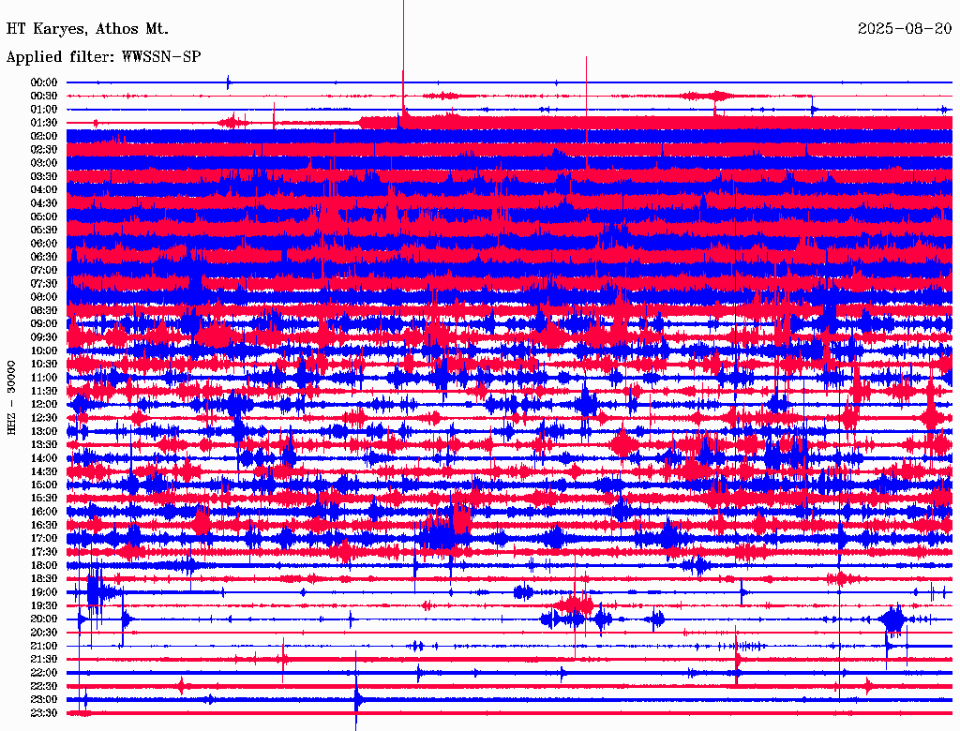Select the 09:30 time row label

point(44,337)
